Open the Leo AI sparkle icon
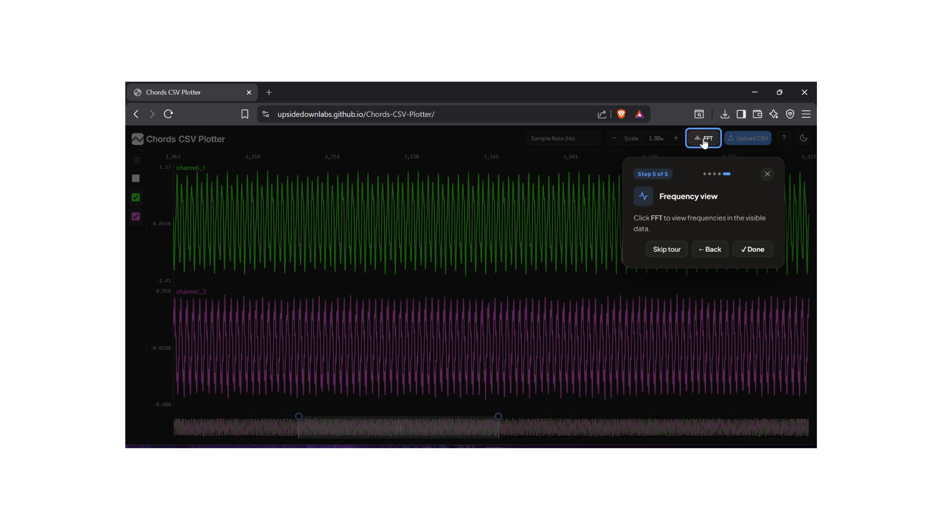This screenshot has height=530, width=942. tap(774, 114)
